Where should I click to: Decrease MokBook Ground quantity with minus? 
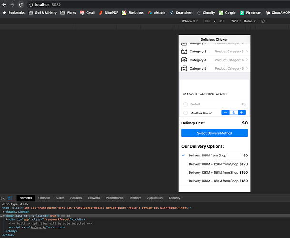pyautogui.click(x=225, y=113)
